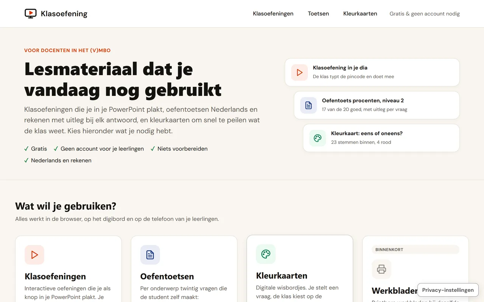Open Kleurkaarten in the top navigation

(360, 14)
